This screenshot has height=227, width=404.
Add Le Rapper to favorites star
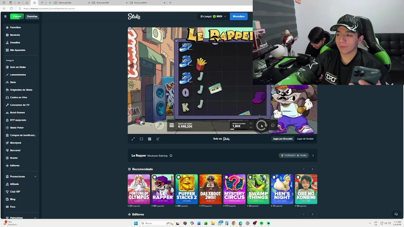click(171, 155)
